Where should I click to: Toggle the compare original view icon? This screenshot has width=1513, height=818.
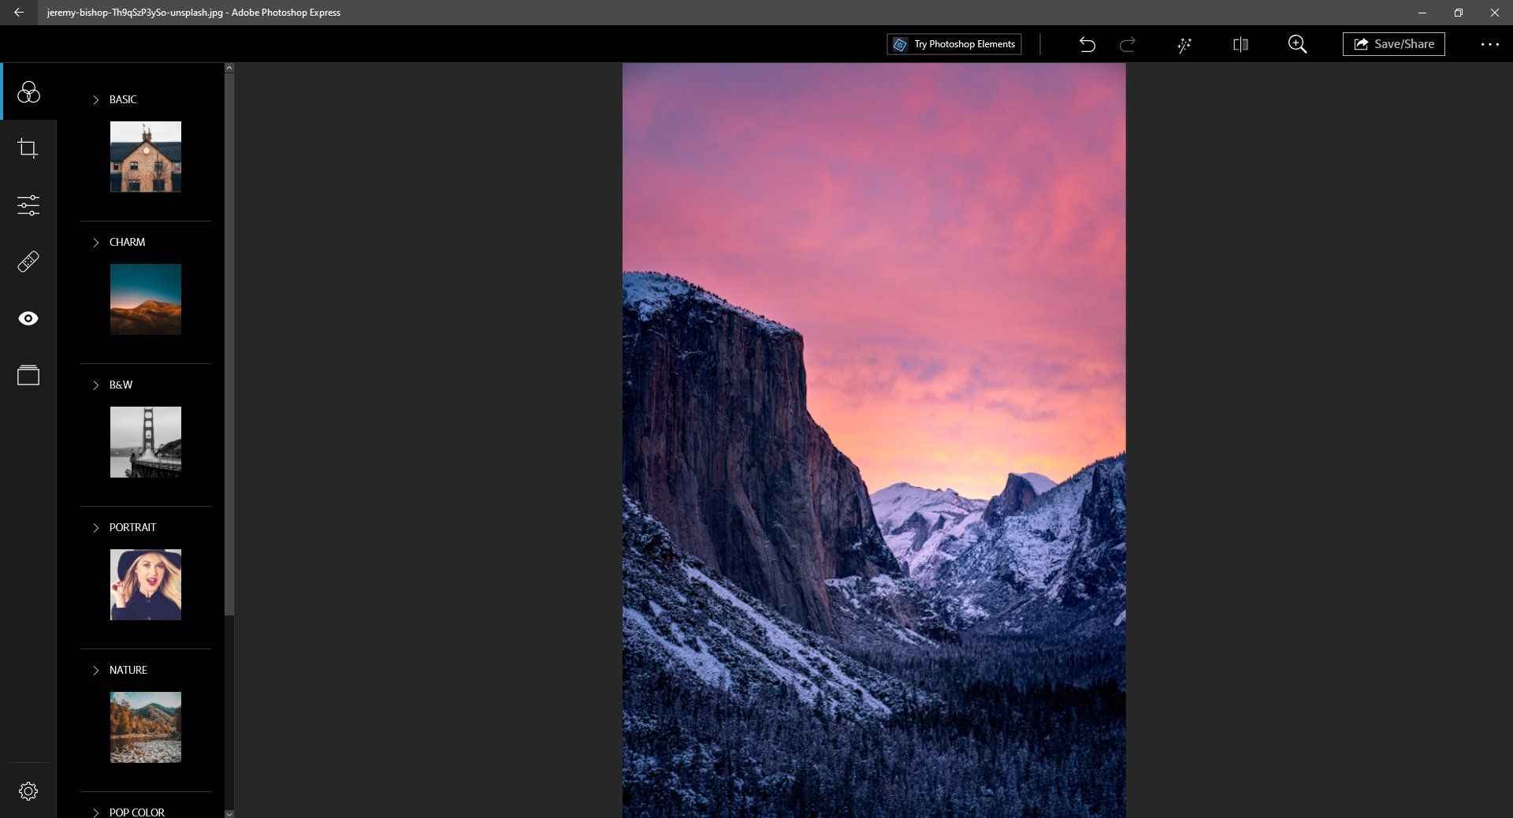coord(1240,45)
